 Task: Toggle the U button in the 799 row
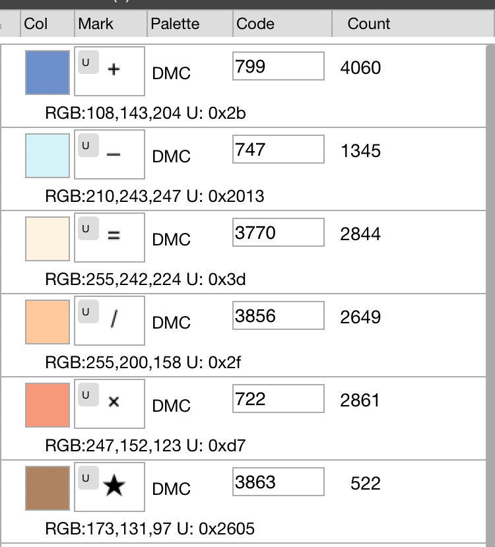pyautogui.click(x=88, y=63)
